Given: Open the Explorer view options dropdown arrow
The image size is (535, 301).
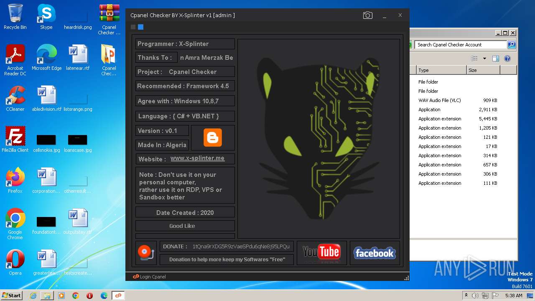Looking at the screenshot, I should (x=484, y=59).
